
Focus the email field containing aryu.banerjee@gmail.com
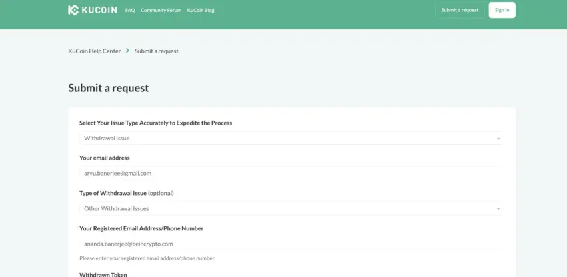[x=290, y=173]
